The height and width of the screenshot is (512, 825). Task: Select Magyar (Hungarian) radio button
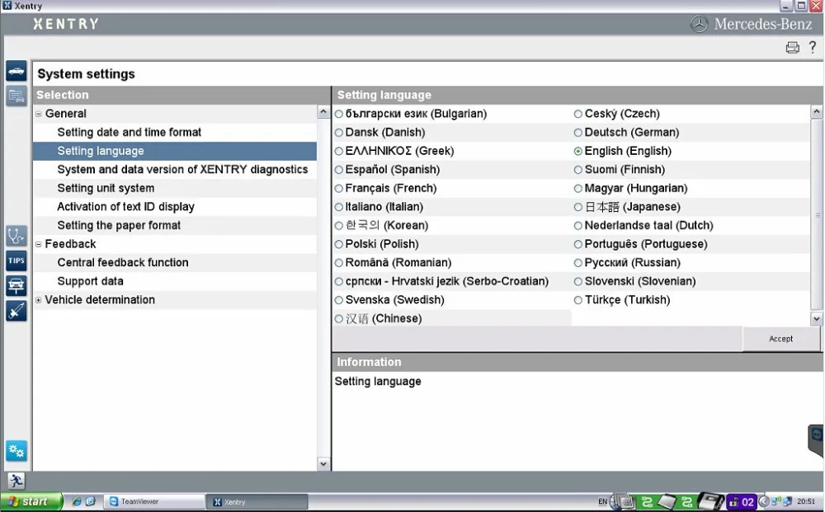coord(577,188)
